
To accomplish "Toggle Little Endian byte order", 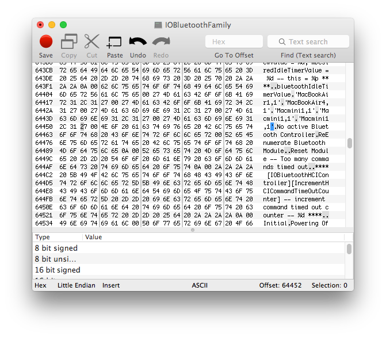I will point(77,285).
